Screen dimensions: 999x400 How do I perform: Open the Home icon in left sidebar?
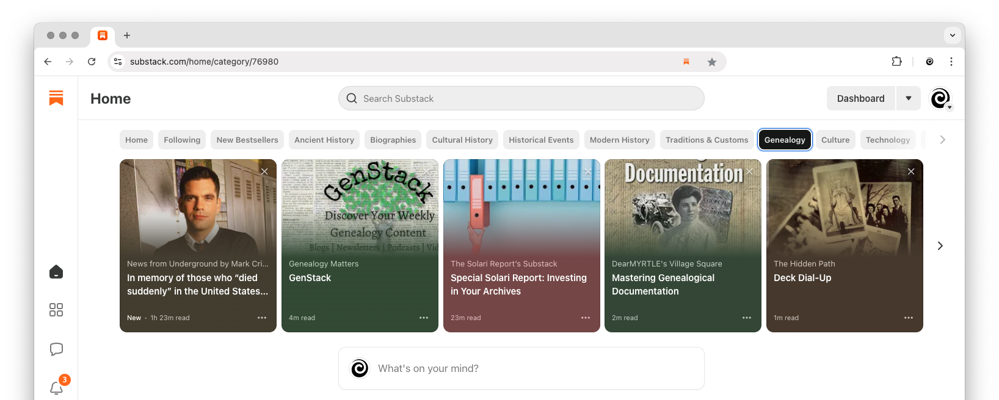click(x=56, y=272)
